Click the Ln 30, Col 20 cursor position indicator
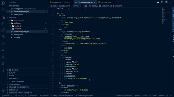This screenshot has height=97, width=174. [x=123, y=96]
